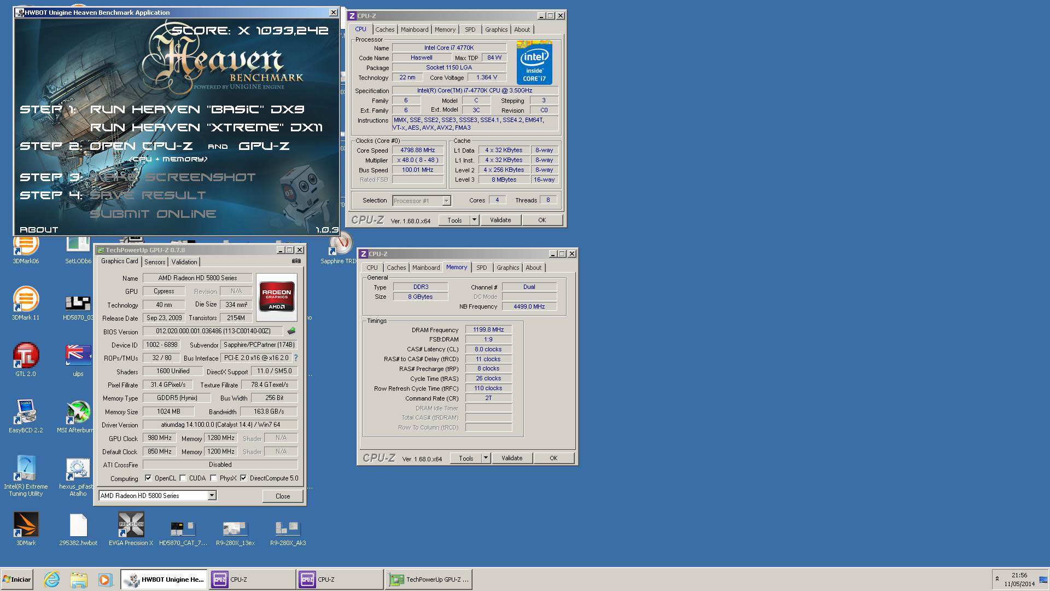Click GPU-Z link in Heaven Step 2
This screenshot has height=591, width=1050.
pyautogui.click(x=264, y=146)
